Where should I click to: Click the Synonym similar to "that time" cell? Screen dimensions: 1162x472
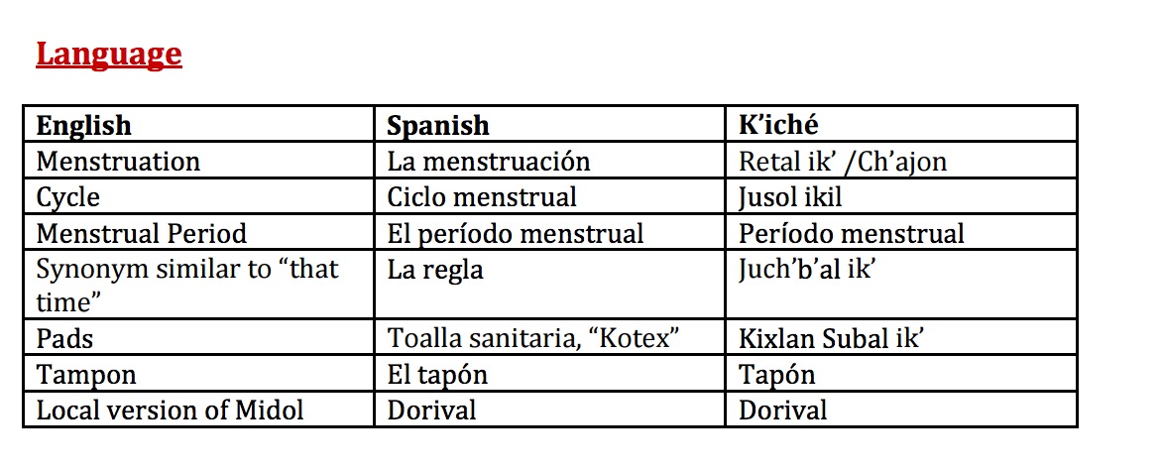[x=198, y=285]
